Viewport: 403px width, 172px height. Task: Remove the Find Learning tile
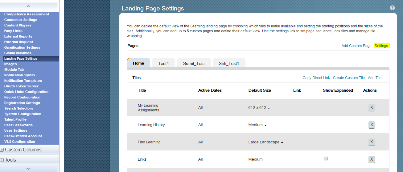pos(372,142)
